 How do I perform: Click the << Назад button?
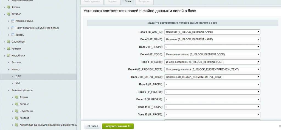(x=92, y=126)
